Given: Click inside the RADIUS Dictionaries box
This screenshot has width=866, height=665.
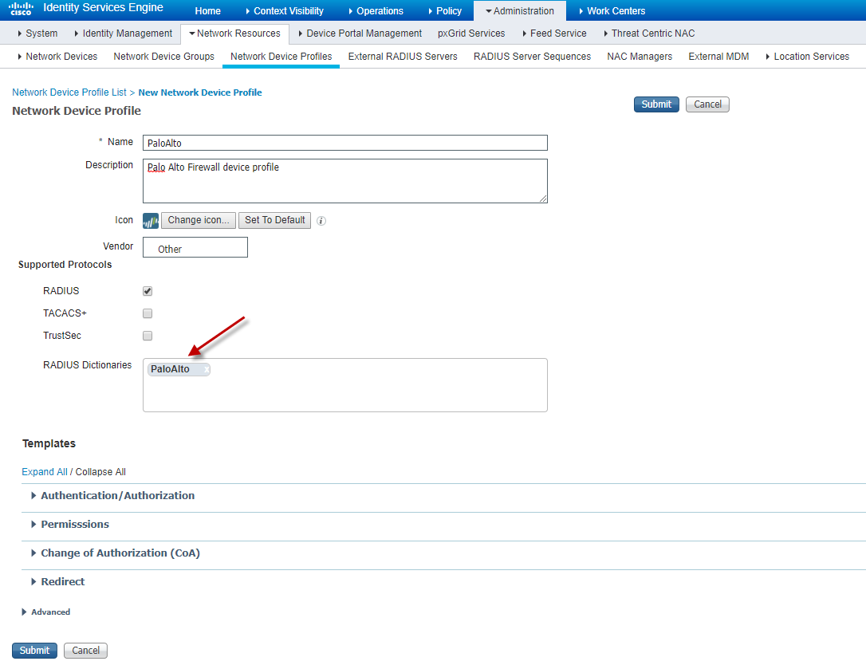Looking at the screenshot, I should [x=345, y=385].
